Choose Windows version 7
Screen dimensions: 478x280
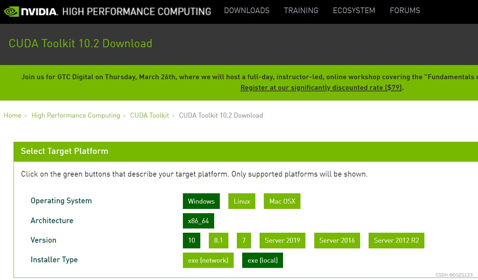(x=244, y=241)
